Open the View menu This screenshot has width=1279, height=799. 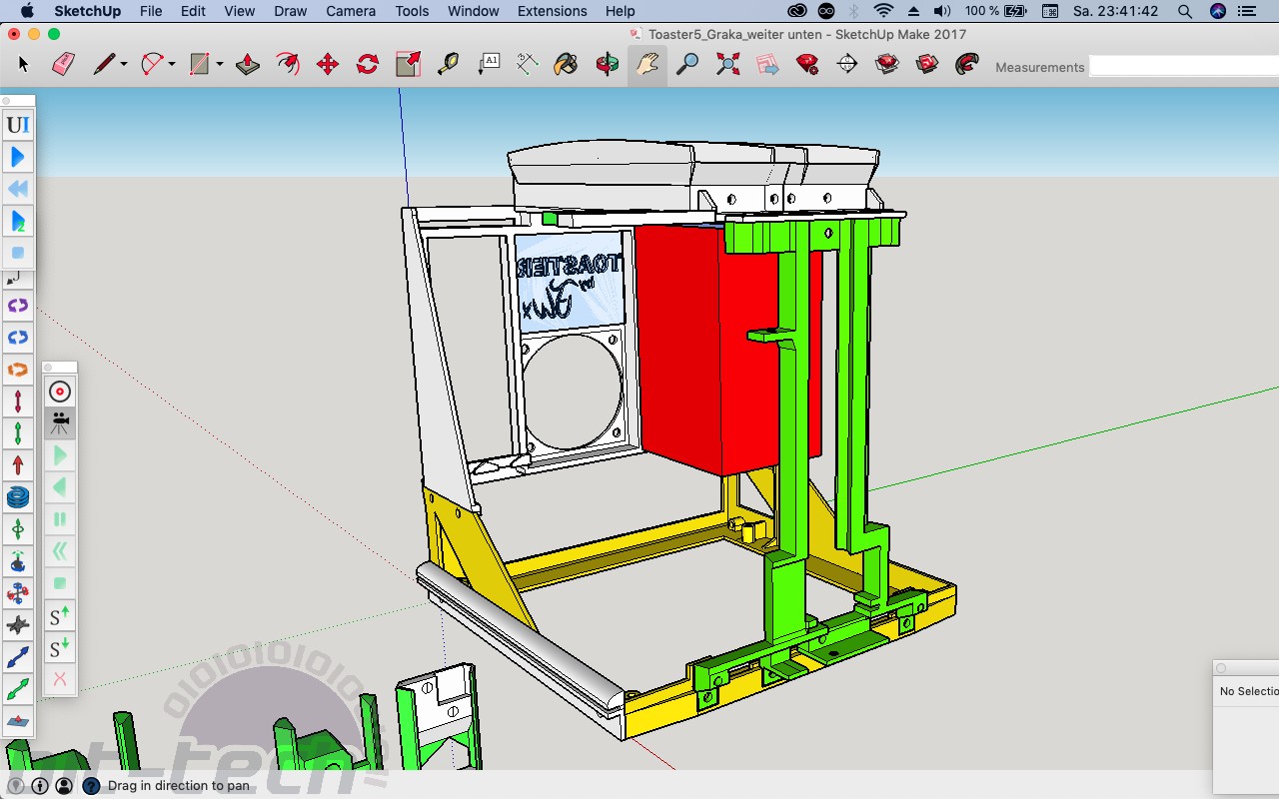click(x=240, y=11)
